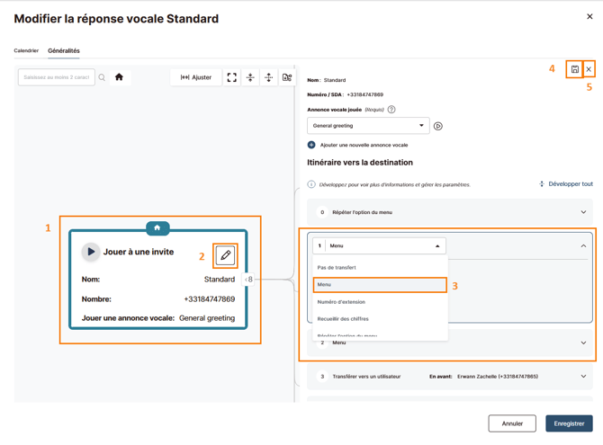603x445 pixels.
Task: Click the pencil edit icon on the node
Action: click(225, 255)
